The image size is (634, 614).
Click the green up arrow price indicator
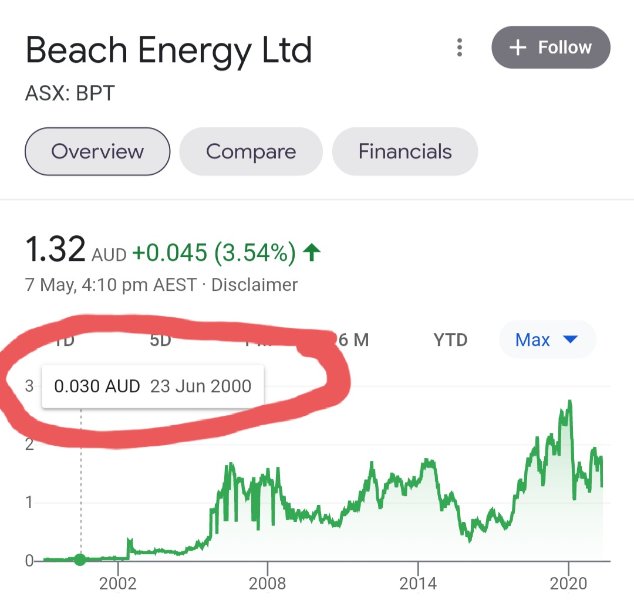click(311, 253)
